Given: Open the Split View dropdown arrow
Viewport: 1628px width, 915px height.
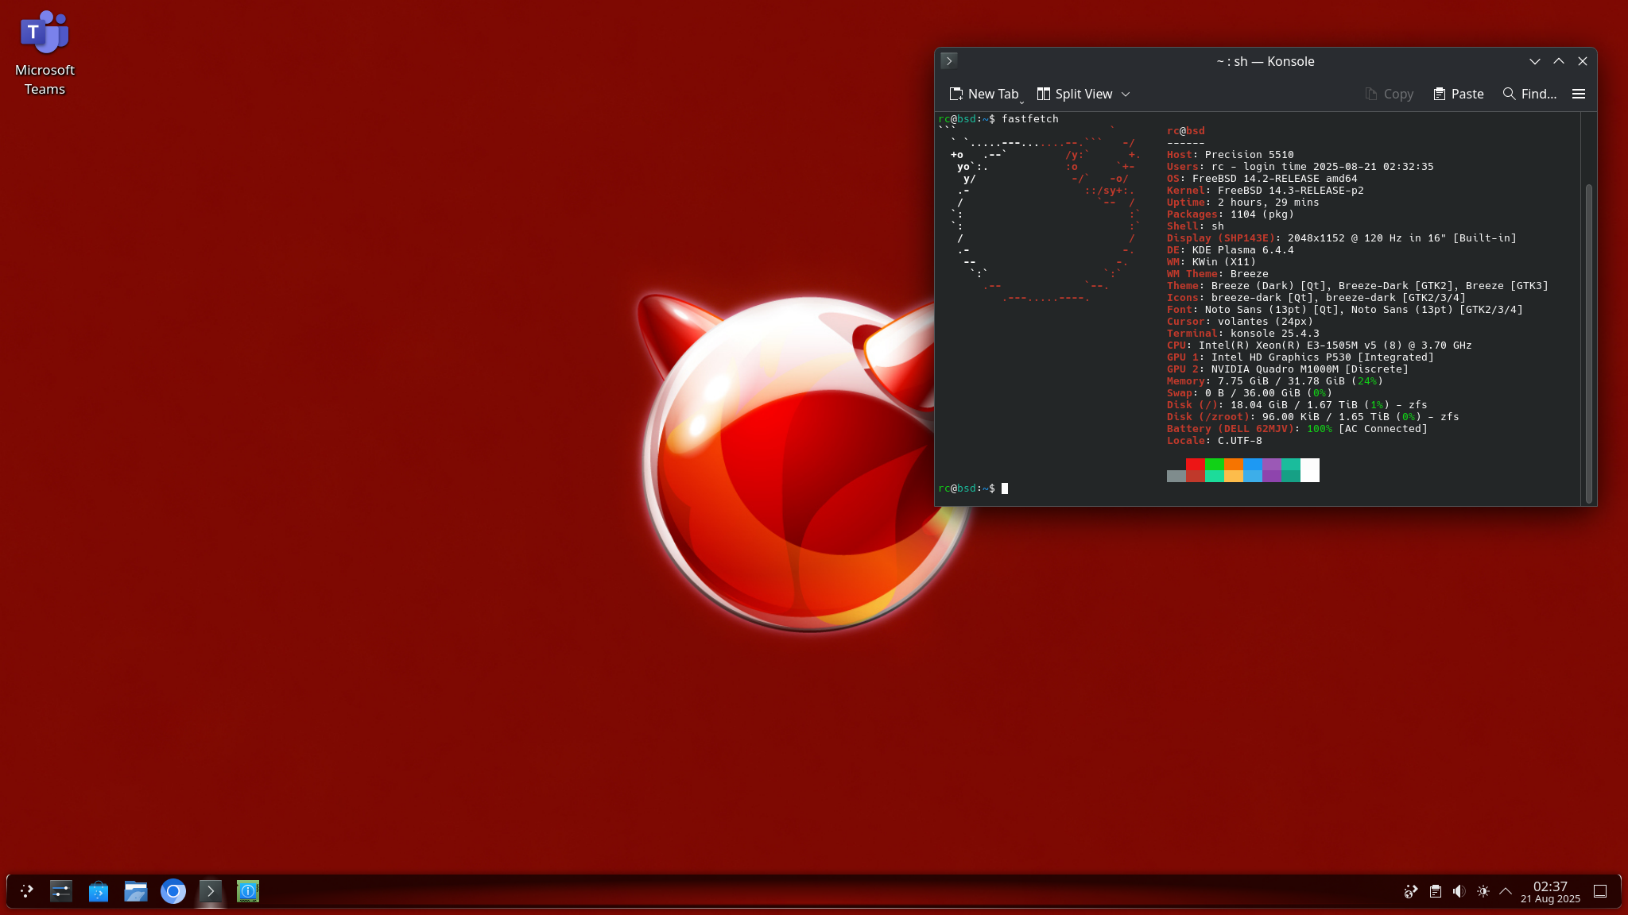Looking at the screenshot, I should pos(1126,94).
